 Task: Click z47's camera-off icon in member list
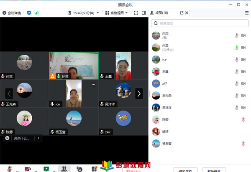tap(243, 83)
